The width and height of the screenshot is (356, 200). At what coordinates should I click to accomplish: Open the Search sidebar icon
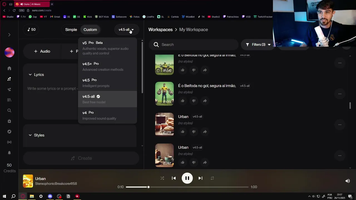[x=9, y=111]
